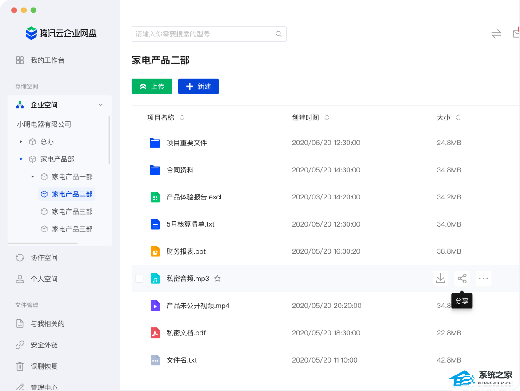Click the orange 财务报表.ppt file icon
520x391 pixels.
pos(155,251)
